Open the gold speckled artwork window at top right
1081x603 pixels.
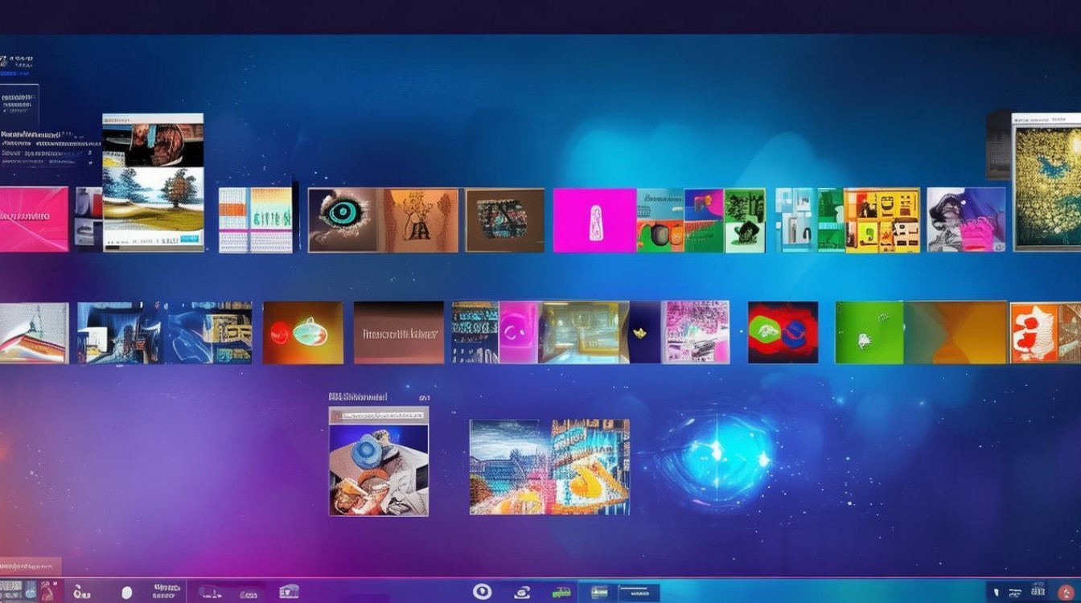point(1047,185)
